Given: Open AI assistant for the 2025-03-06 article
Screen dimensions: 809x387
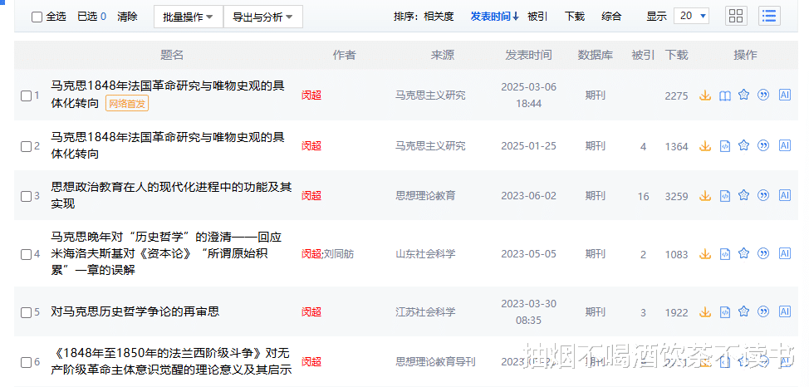Looking at the screenshot, I should click(x=785, y=95).
